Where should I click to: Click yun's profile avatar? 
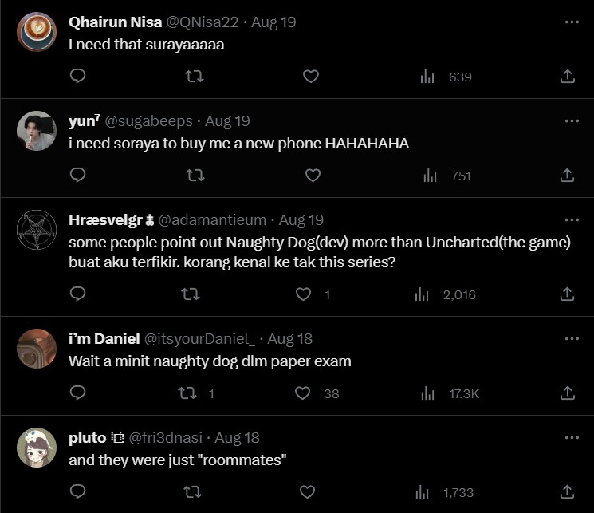(36, 131)
